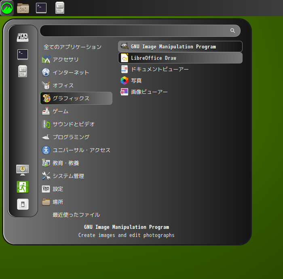Open プログラミング category label

[x=71, y=137]
